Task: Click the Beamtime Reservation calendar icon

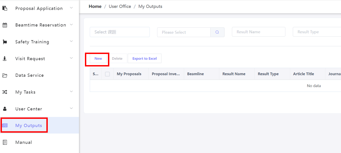Action: (5, 25)
